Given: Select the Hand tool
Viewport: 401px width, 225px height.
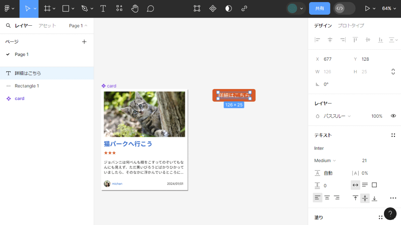Looking at the screenshot, I should click(x=135, y=9).
